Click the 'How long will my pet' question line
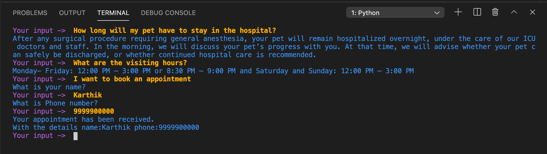This screenshot has width=547, height=154. point(175,31)
